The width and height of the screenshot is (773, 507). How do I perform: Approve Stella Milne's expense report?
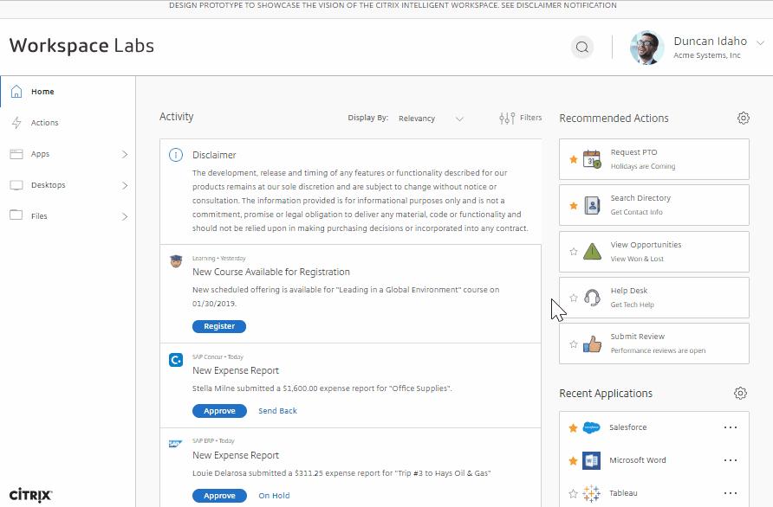tap(219, 411)
